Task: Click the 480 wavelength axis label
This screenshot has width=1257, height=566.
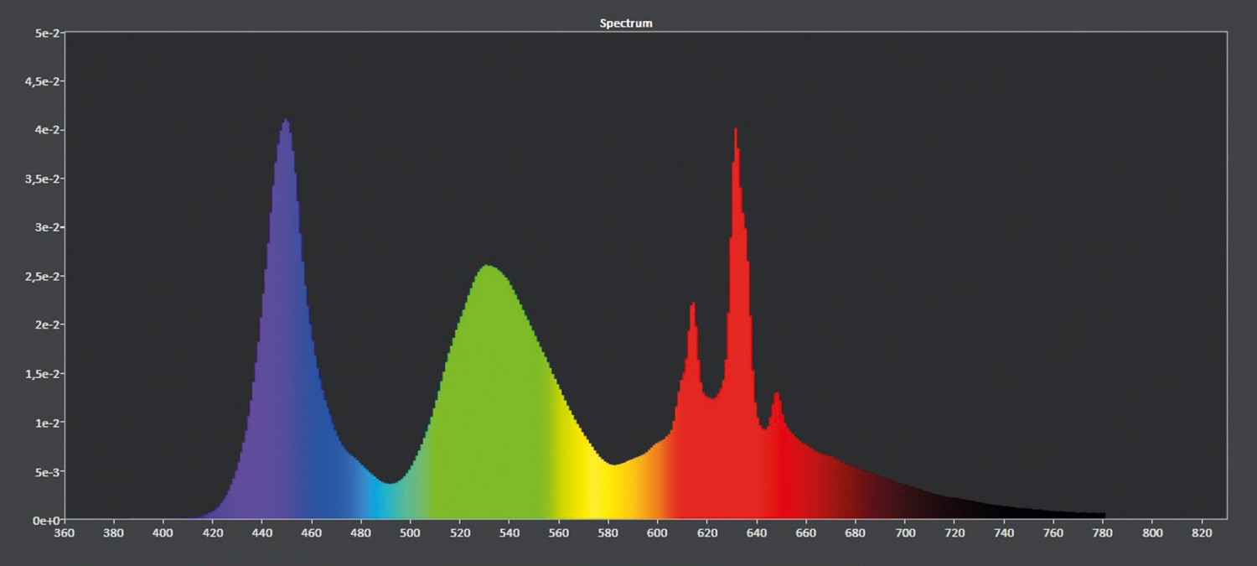Action: point(360,532)
